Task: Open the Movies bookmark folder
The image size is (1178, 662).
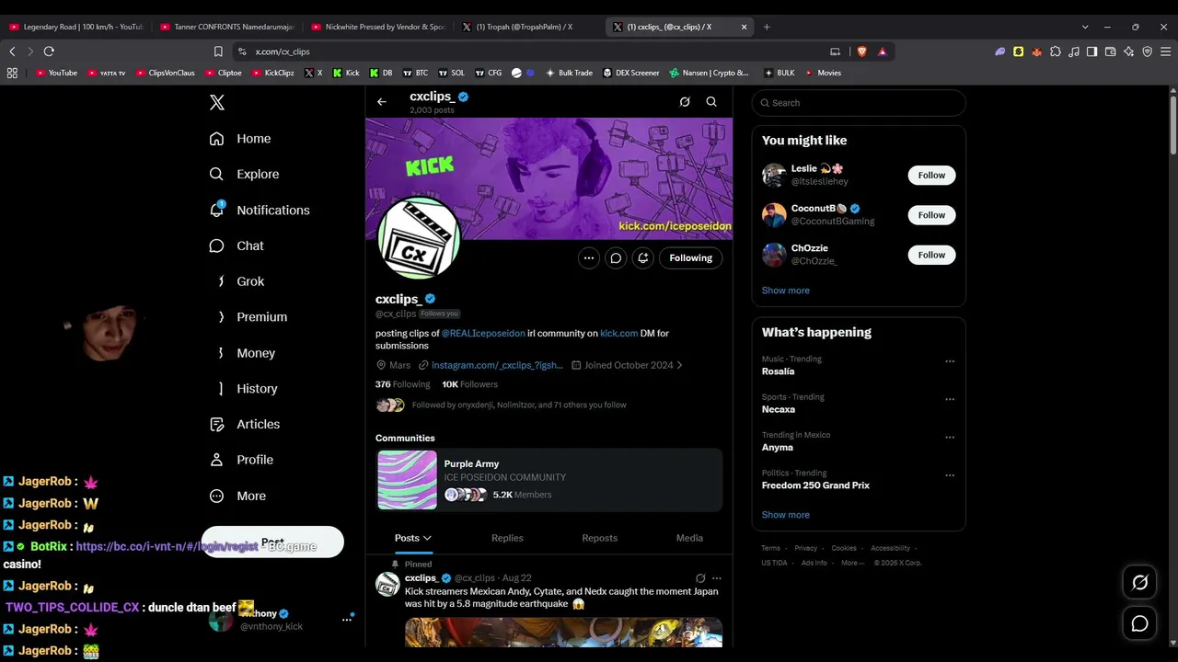Action: 823,73
